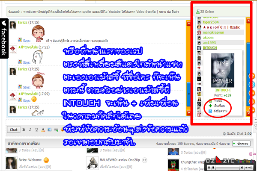
Task: Open MALAEW69 greeting avatar
Action: click(x=92, y=163)
